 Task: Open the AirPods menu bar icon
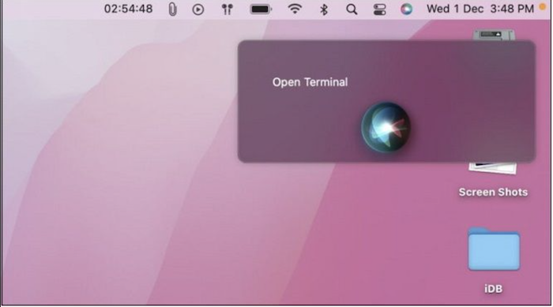(x=228, y=9)
